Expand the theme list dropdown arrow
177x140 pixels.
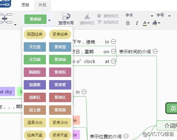(49, 20)
